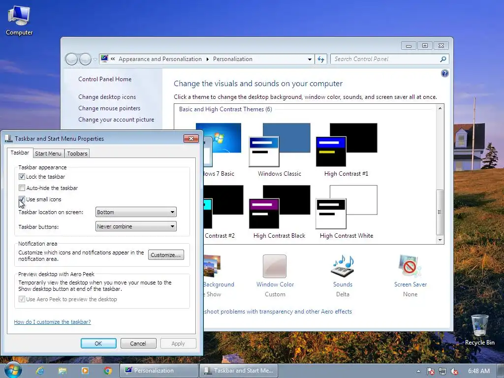Click Customize notification area button
The image size is (504, 378).
[x=166, y=255]
